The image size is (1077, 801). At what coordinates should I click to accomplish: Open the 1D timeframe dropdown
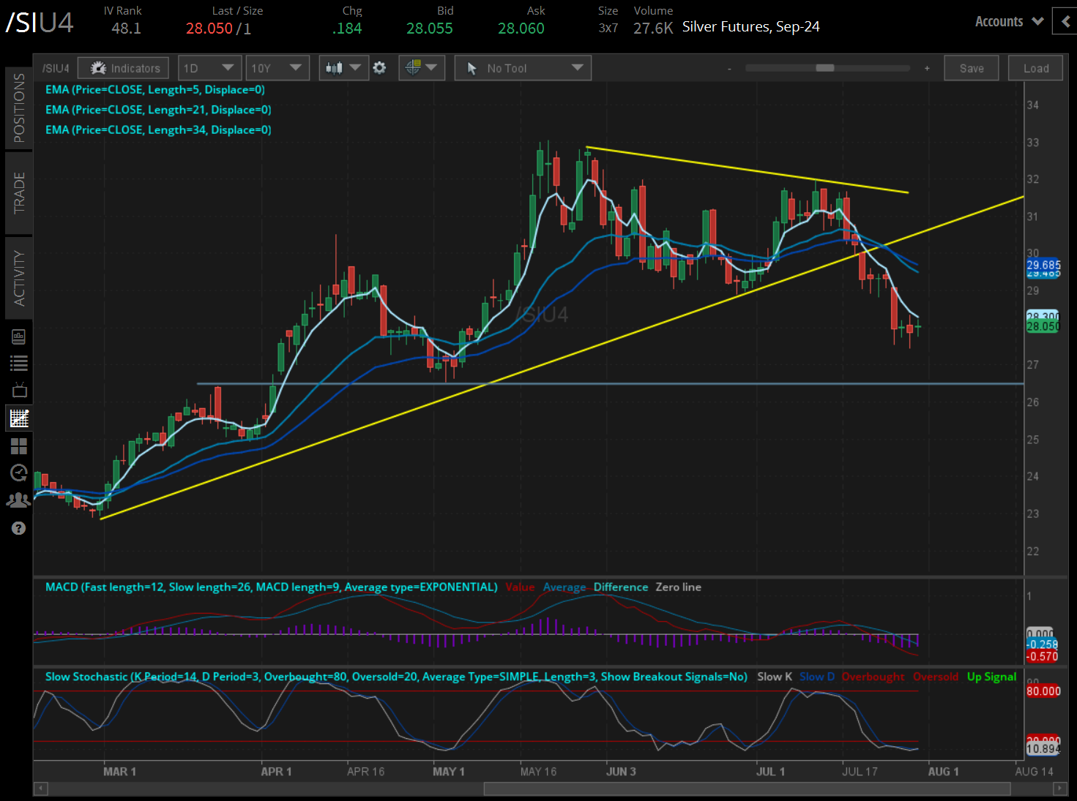pos(209,67)
